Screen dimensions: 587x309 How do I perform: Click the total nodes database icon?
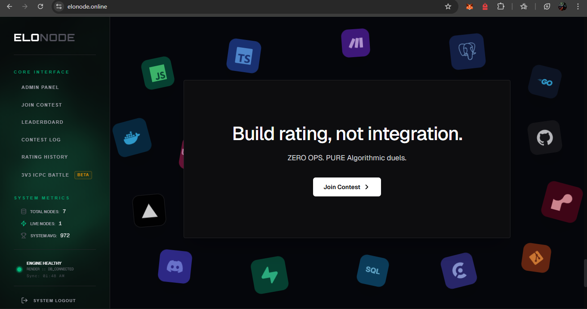24,211
